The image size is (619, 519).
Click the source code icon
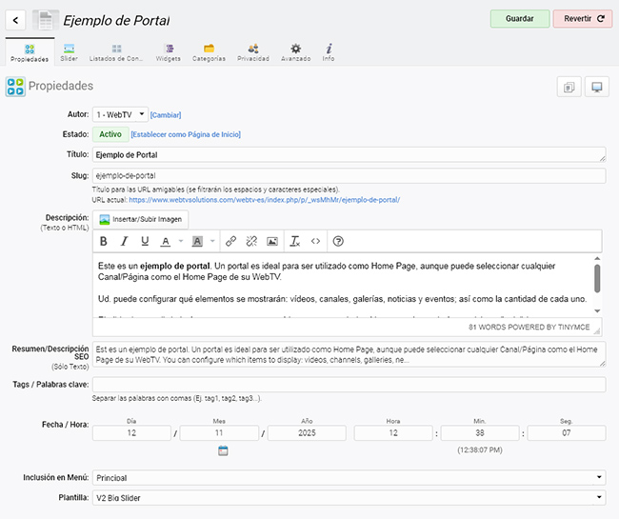click(315, 241)
